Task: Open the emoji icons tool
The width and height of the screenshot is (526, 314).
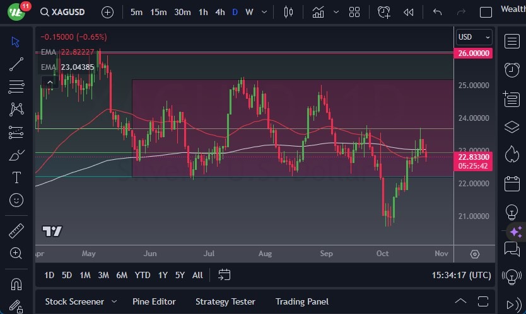Action: point(16,201)
